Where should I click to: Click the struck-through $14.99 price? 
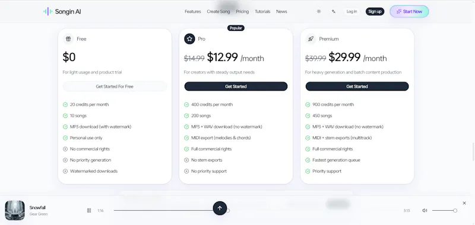pos(194,58)
